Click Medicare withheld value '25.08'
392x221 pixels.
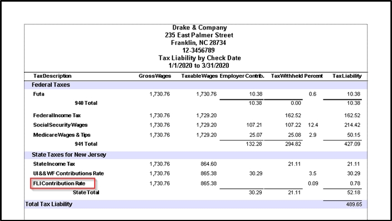pyautogui.click(x=295, y=135)
